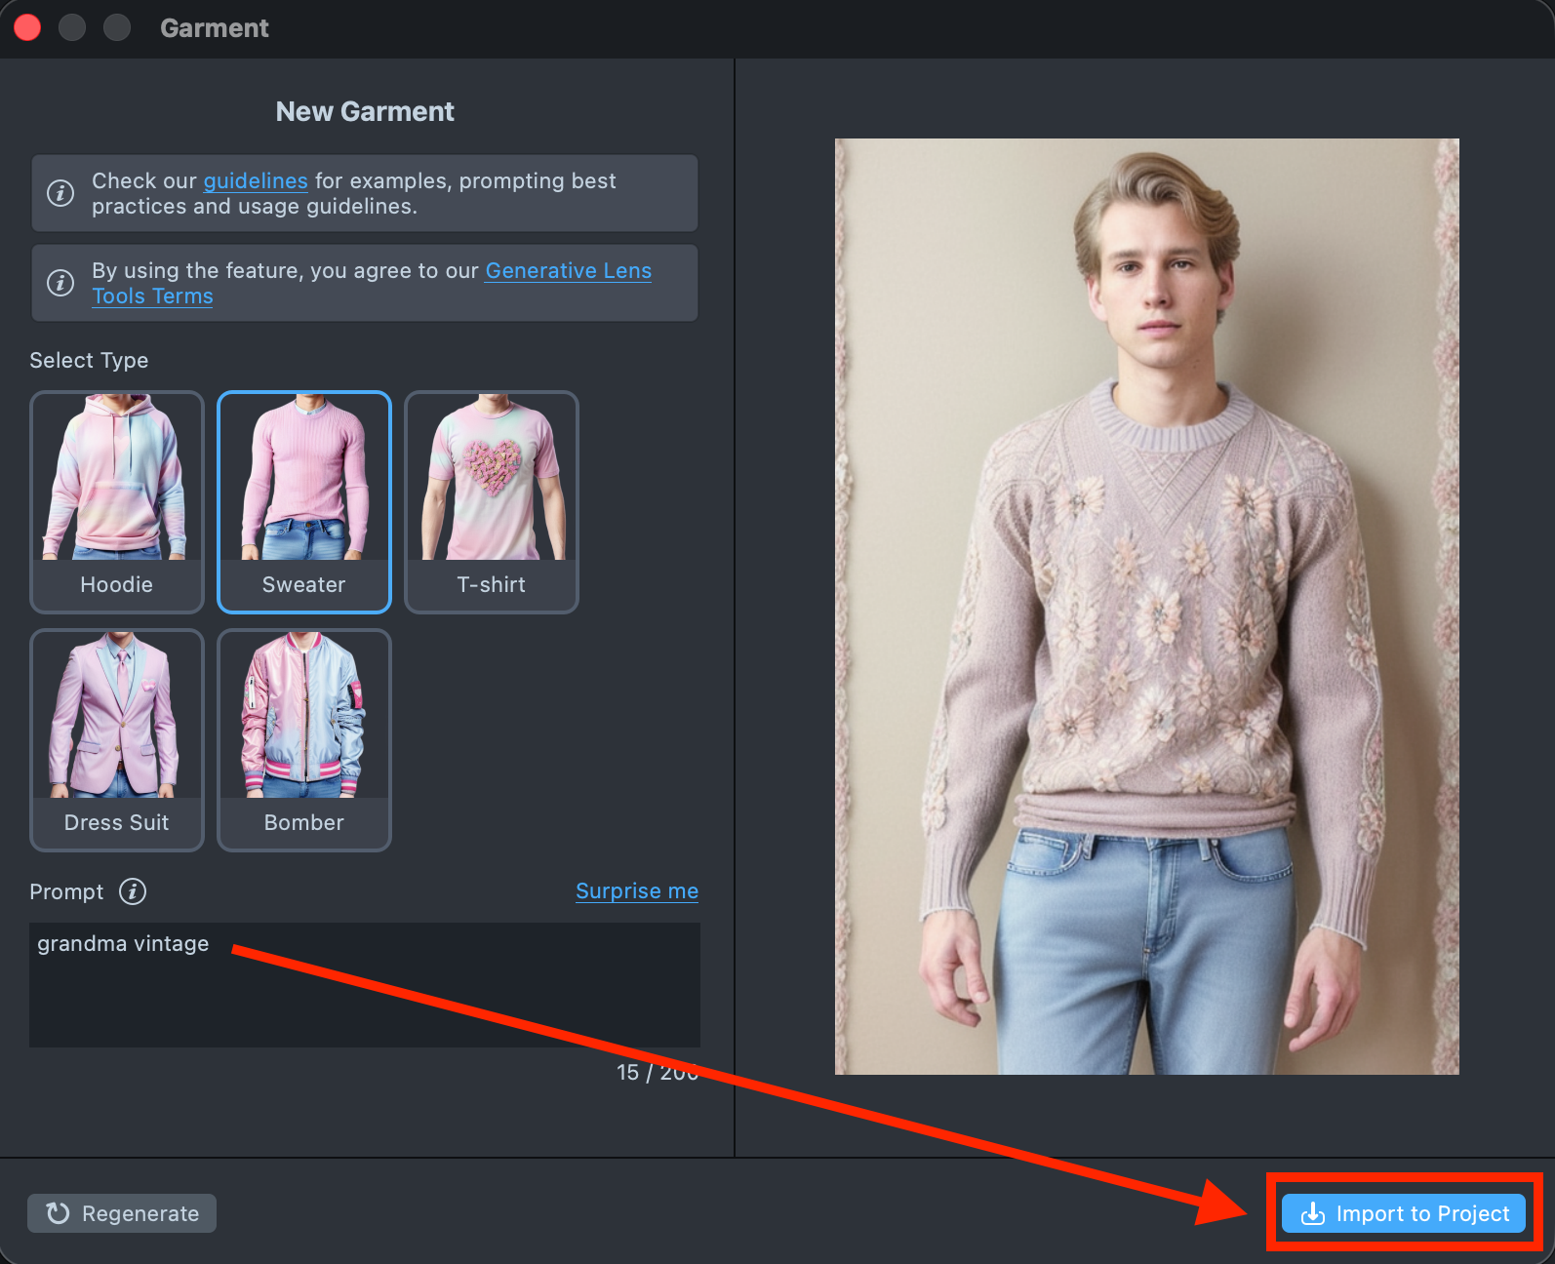Viewport: 1555px width, 1264px height.
Task: Click into the prompt text field
Action: (x=365, y=985)
